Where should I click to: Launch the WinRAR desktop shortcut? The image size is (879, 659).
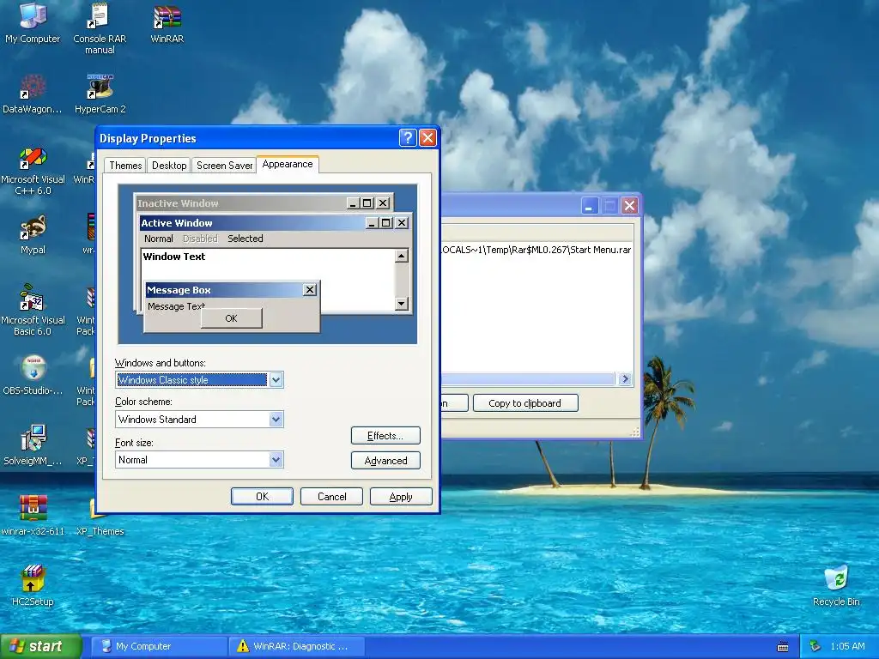167,23
